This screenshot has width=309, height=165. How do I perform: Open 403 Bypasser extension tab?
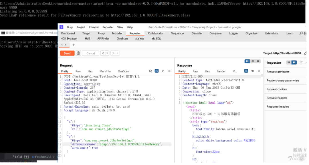point(69,38)
